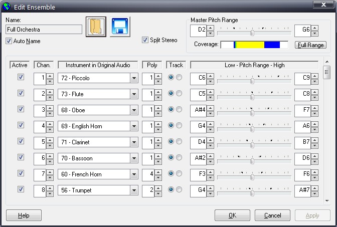The width and height of the screenshot is (337, 227).
Task: Increase the Piccolo channel number spinner
Action: tap(50, 76)
